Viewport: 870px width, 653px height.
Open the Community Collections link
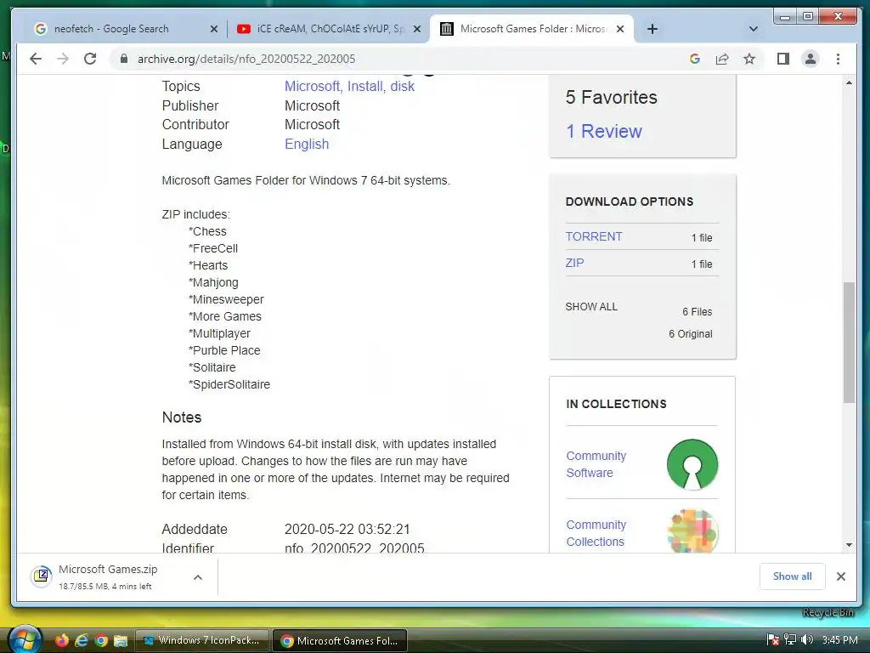596,533
